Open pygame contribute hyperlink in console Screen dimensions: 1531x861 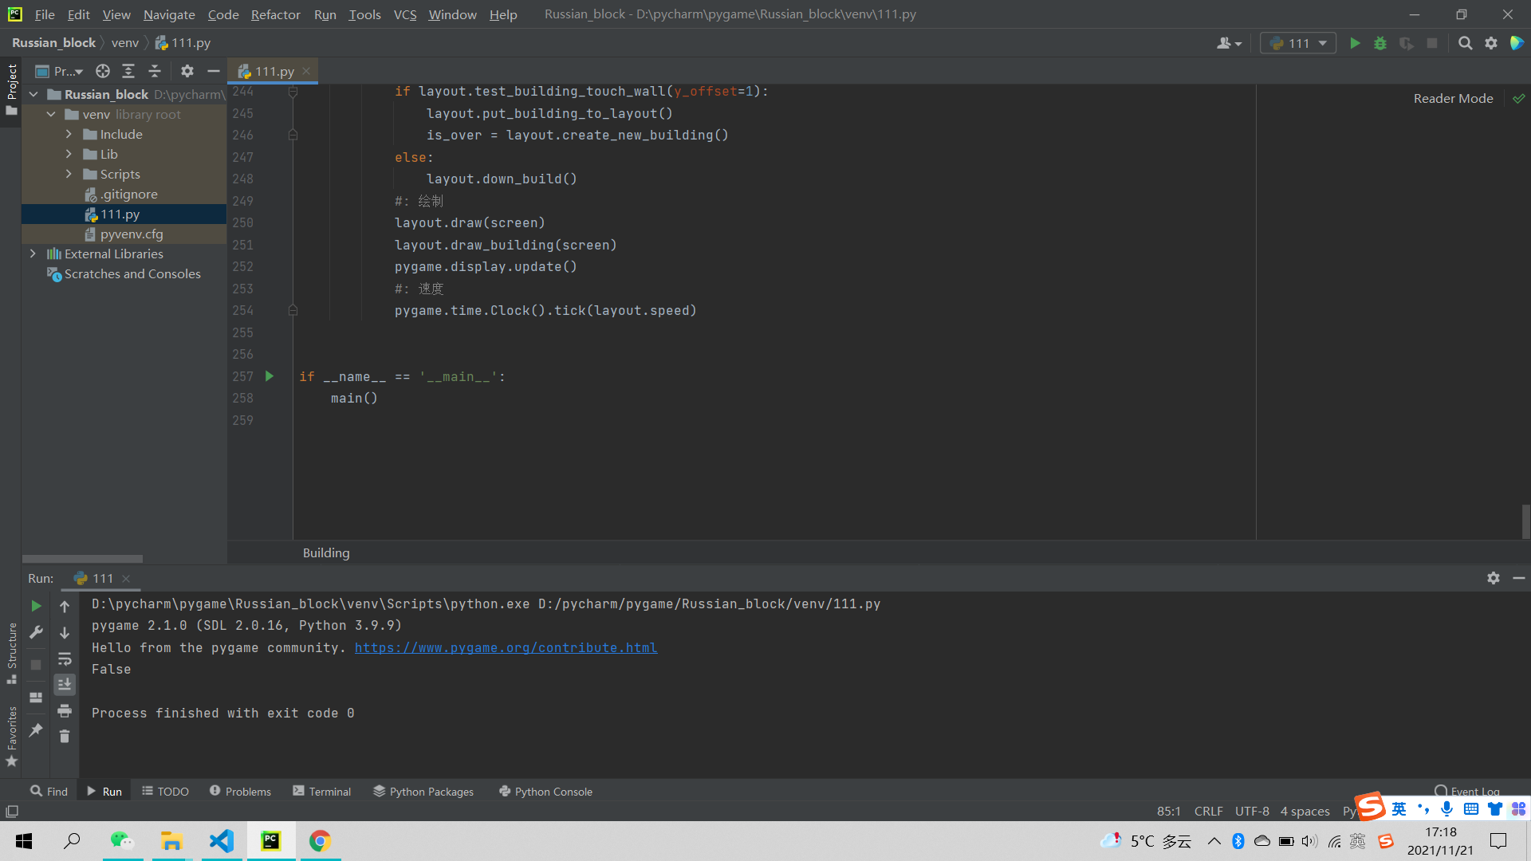pyautogui.click(x=506, y=647)
